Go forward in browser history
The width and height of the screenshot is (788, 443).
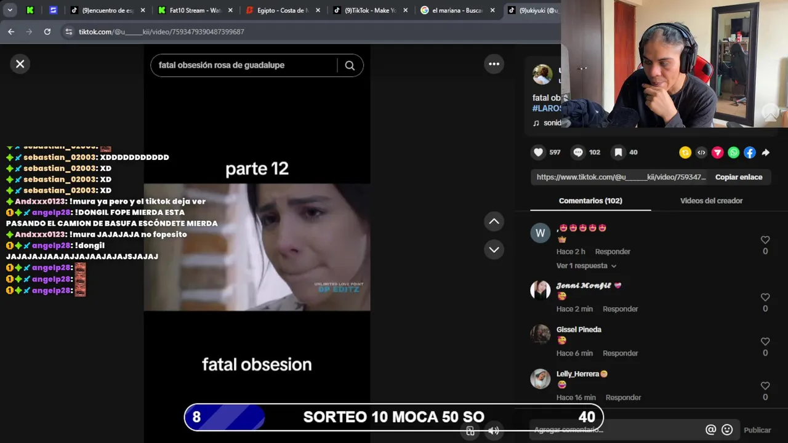click(29, 31)
